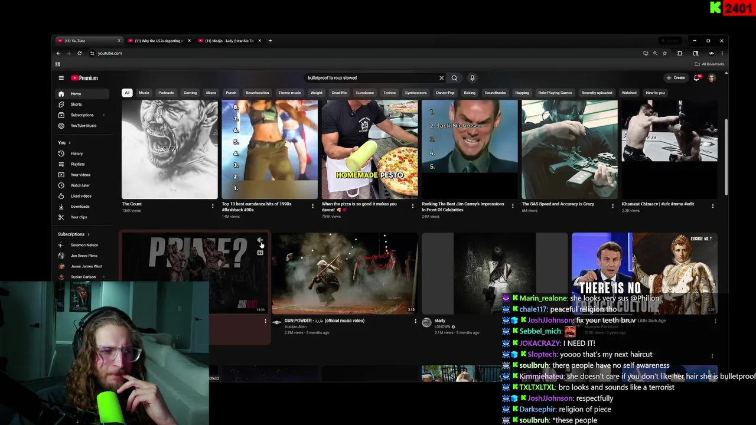Expand the You section chevron

pyautogui.click(x=69, y=143)
